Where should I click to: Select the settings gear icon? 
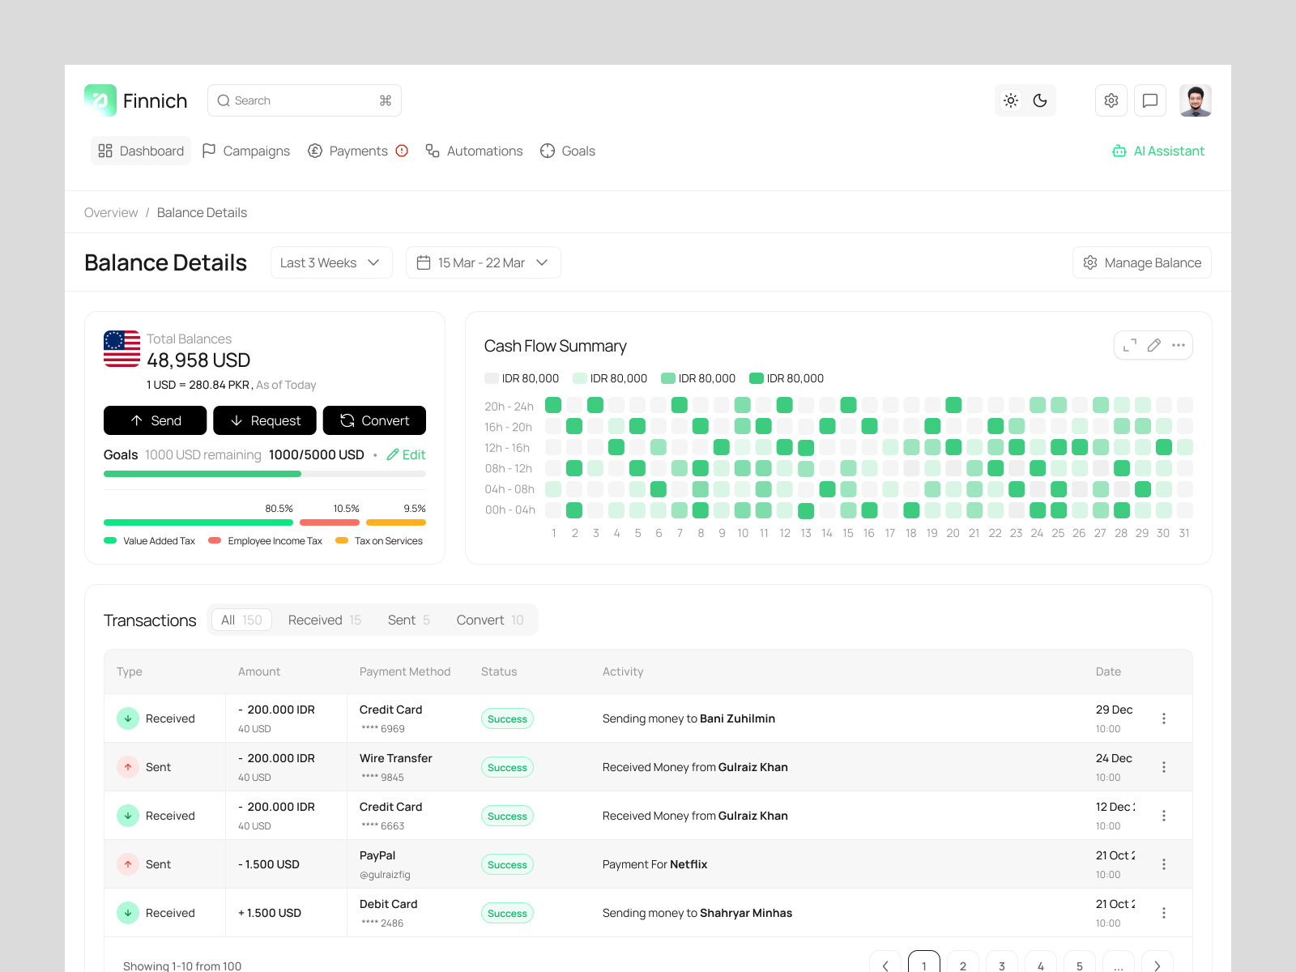1111,100
